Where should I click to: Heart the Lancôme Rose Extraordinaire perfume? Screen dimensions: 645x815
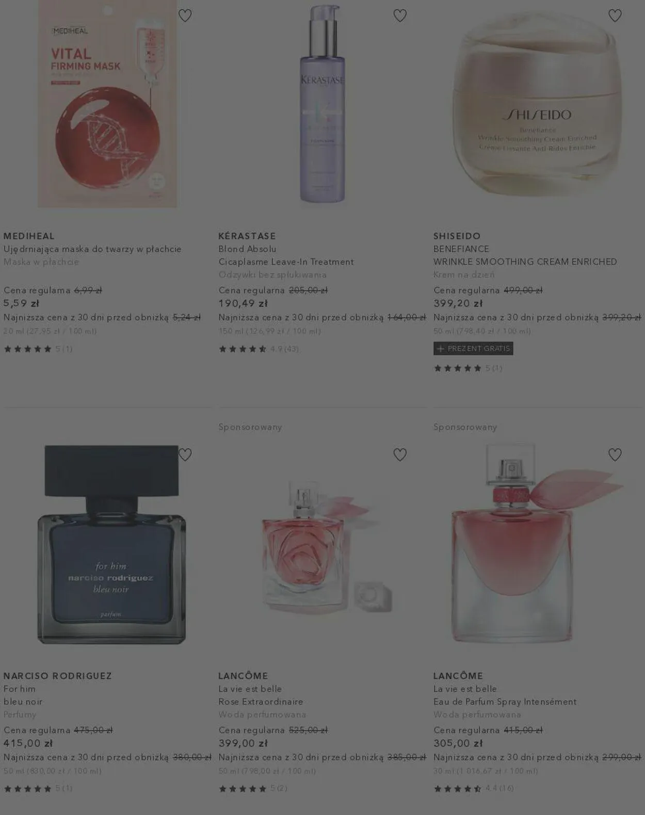pyautogui.click(x=400, y=454)
